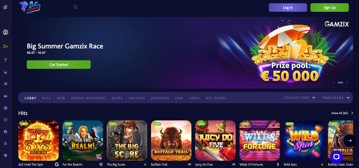Click the Log In button
The height and width of the screenshot is (168, 359).
(x=288, y=7)
